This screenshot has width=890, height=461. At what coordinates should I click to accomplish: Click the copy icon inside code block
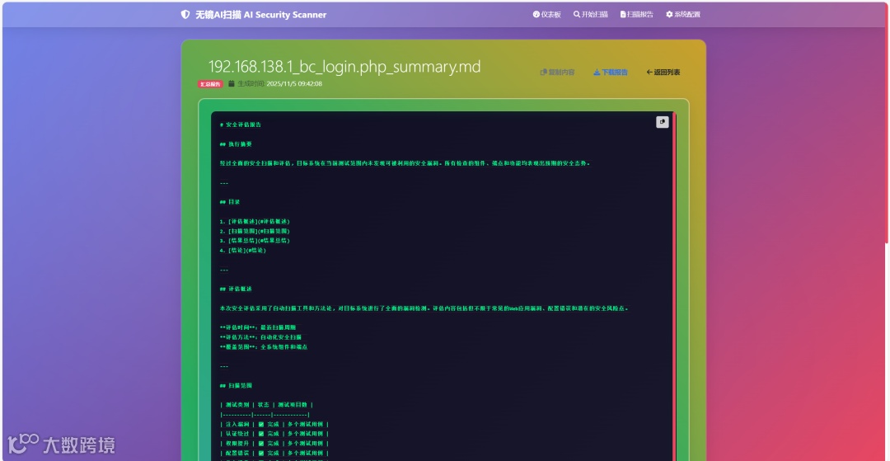pyautogui.click(x=663, y=122)
